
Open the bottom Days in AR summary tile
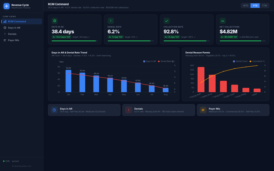pyautogui.click(x=84, y=110)
